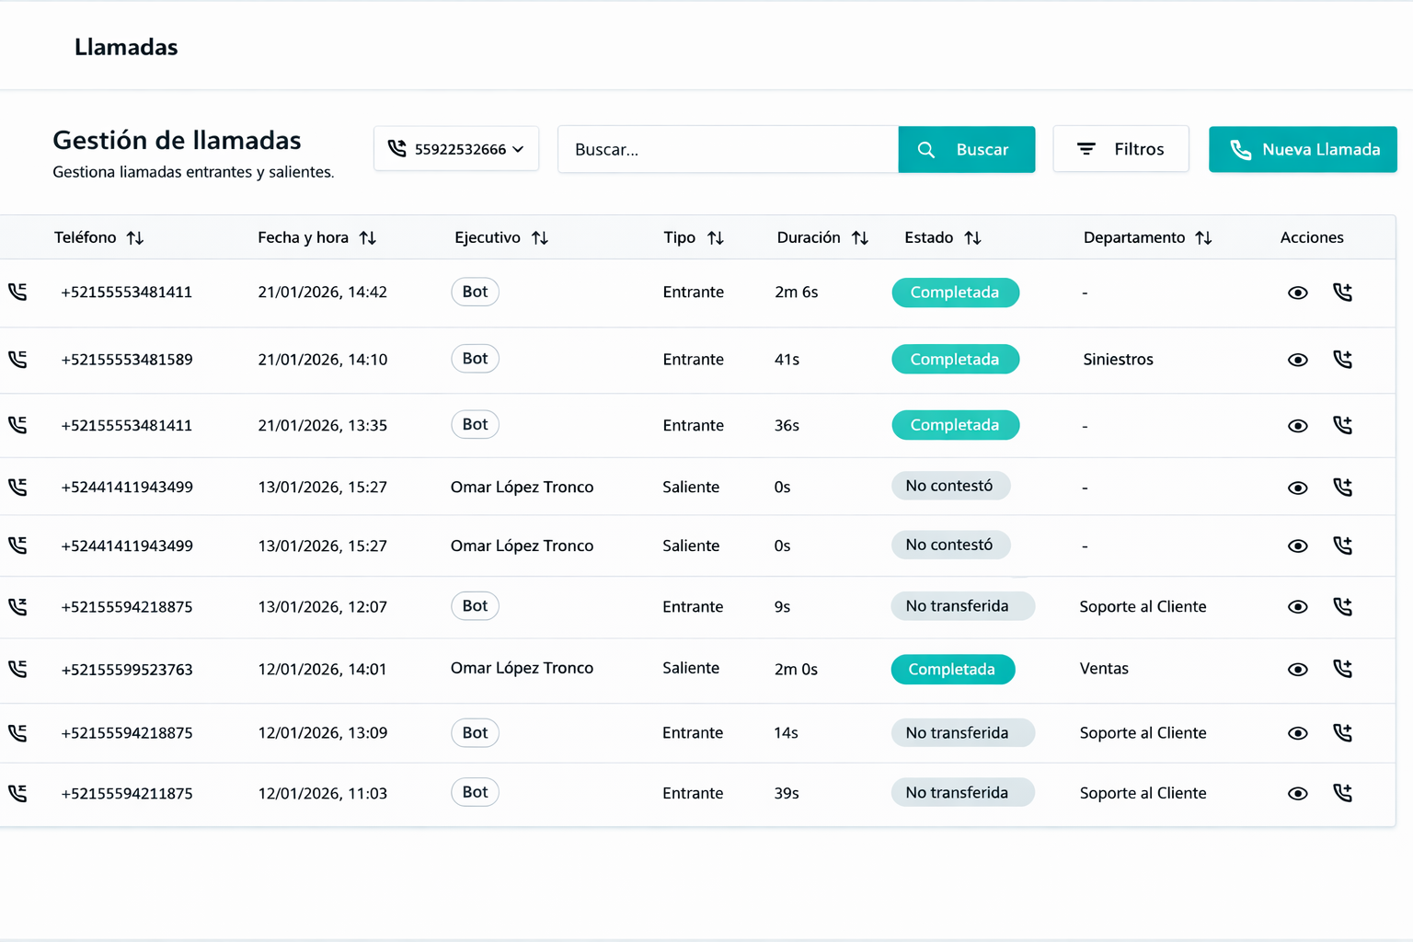The height and width of the screenshot is (942, 1413).
Task: Sort by Fecha y hora
Action: tap(368, 238)
